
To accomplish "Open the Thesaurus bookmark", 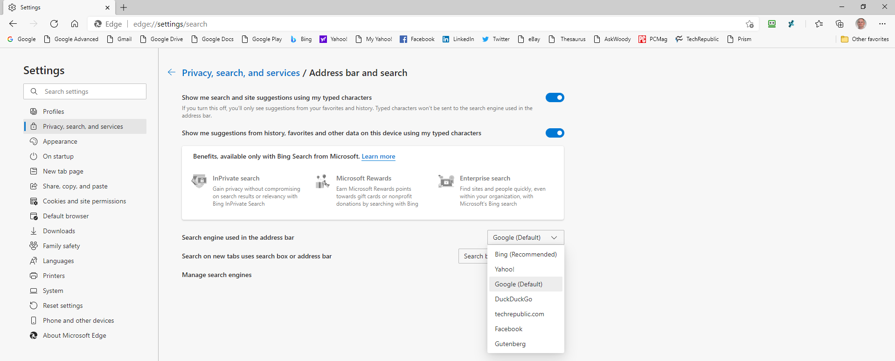I will [x=567, y=39].
